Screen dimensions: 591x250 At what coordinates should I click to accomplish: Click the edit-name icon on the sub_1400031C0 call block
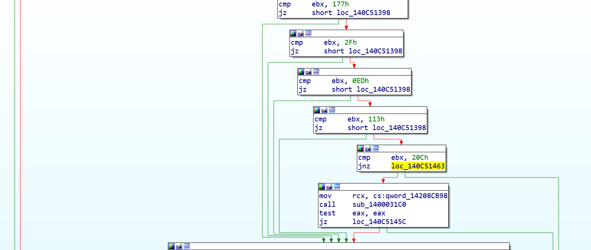coord(329,187)
